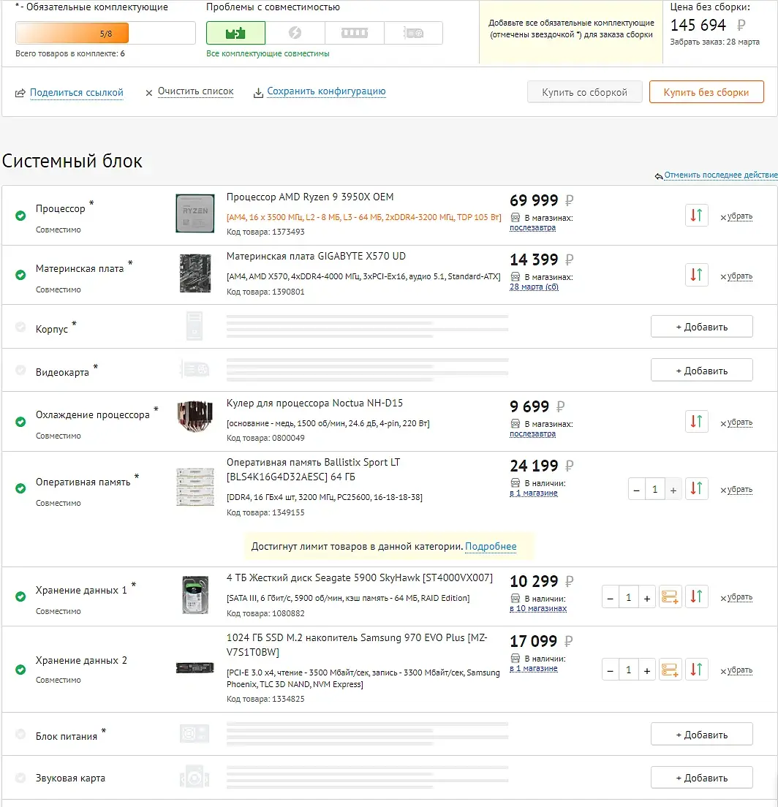Click Сохранить конфигурацию link
This screenshot has height=807, width=778.
(326, 91)
